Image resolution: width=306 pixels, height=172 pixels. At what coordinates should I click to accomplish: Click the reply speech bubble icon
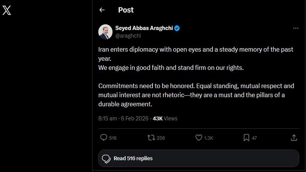click(103, 138)
